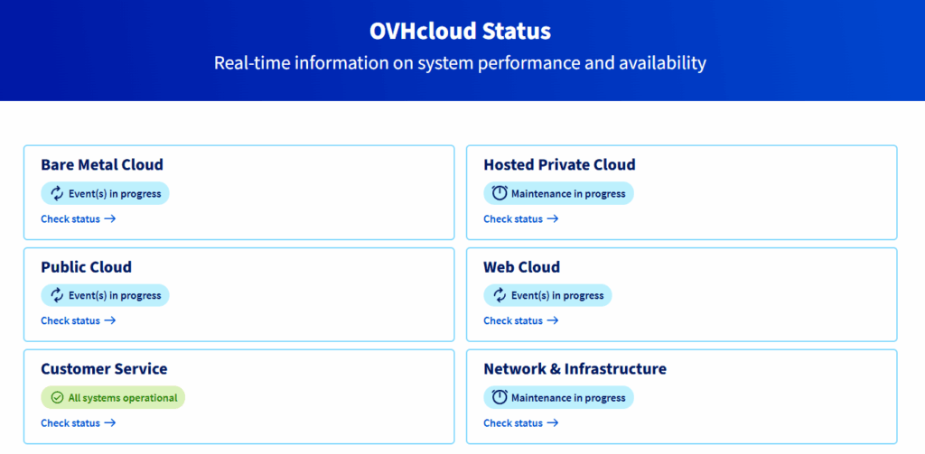Select the Public Cloud heading

click(x=86, y=267)
